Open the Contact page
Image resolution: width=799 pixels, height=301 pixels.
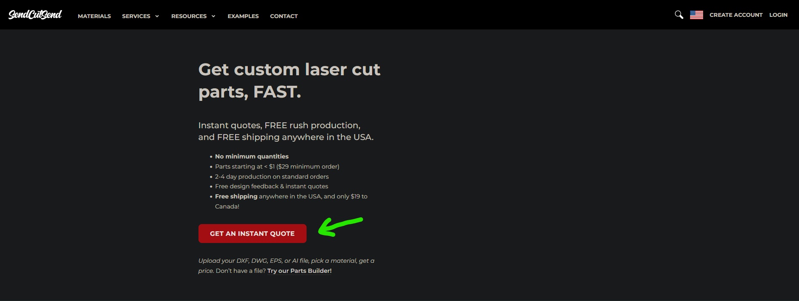pyautogui.click(x=284, y=16)
